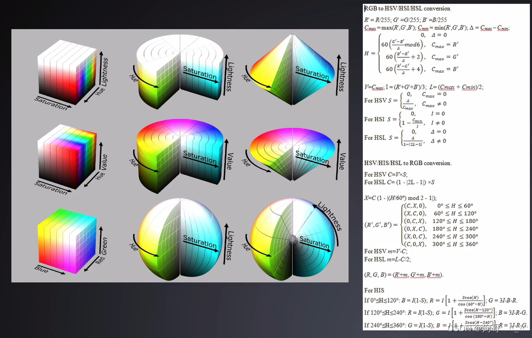Image resolution: width=532 pixels, height=338 pixels.
Task: Click the '(R, G, B) = (R'+m, G'+m, B'+m).' line
Action: tap(404, 275)
